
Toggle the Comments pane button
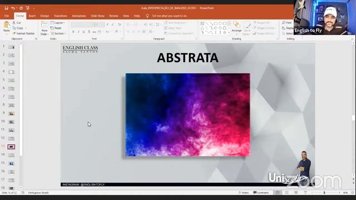pyautogui.click(x=261, y=193)
